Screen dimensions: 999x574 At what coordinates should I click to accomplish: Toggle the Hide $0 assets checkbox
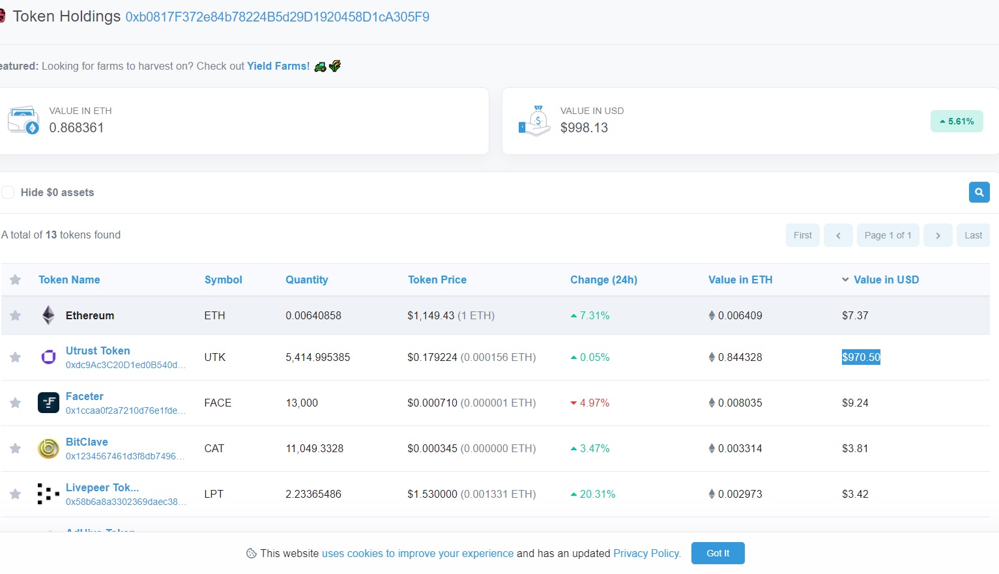8,192
